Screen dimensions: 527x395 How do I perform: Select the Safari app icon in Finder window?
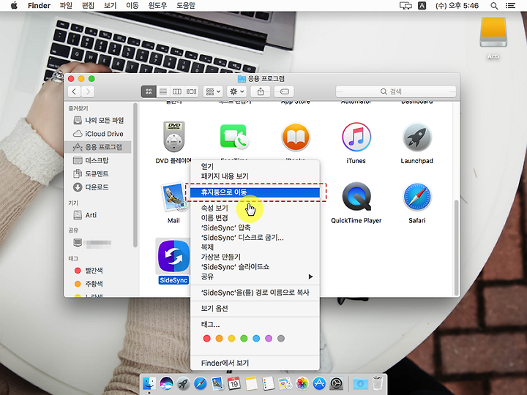click(416, 197)
